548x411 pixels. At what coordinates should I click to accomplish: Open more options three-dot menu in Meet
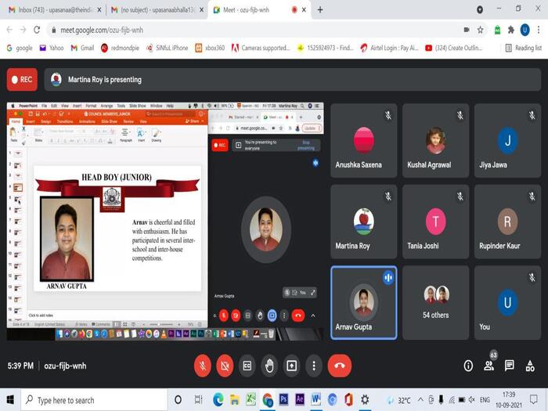[x=314, y=366]
